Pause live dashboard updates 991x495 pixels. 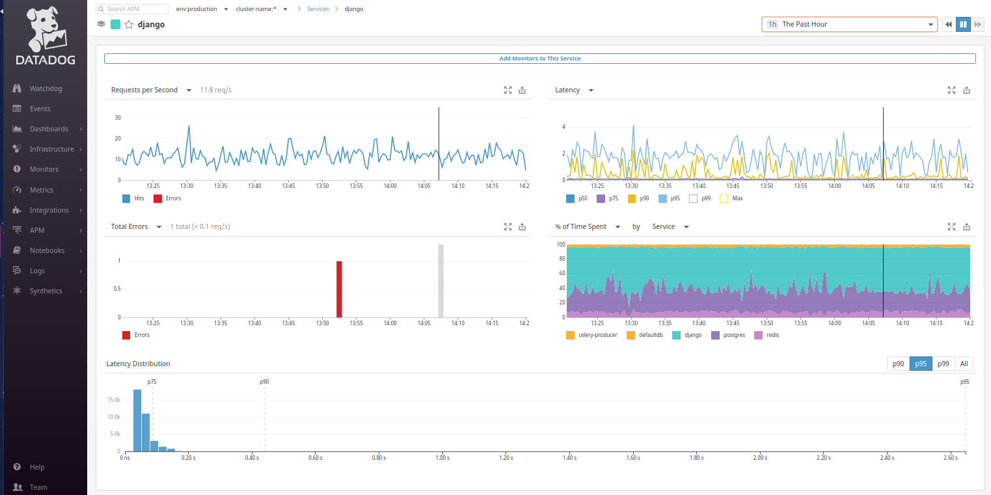[963, 24]
